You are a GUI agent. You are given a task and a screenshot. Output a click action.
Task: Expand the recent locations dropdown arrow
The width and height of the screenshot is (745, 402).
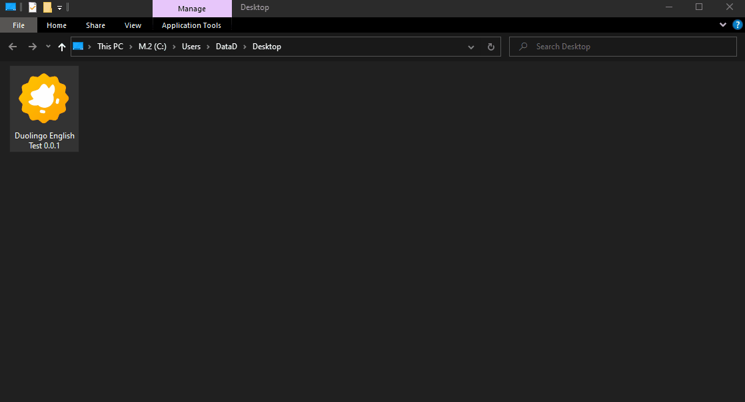pos(48,47)
